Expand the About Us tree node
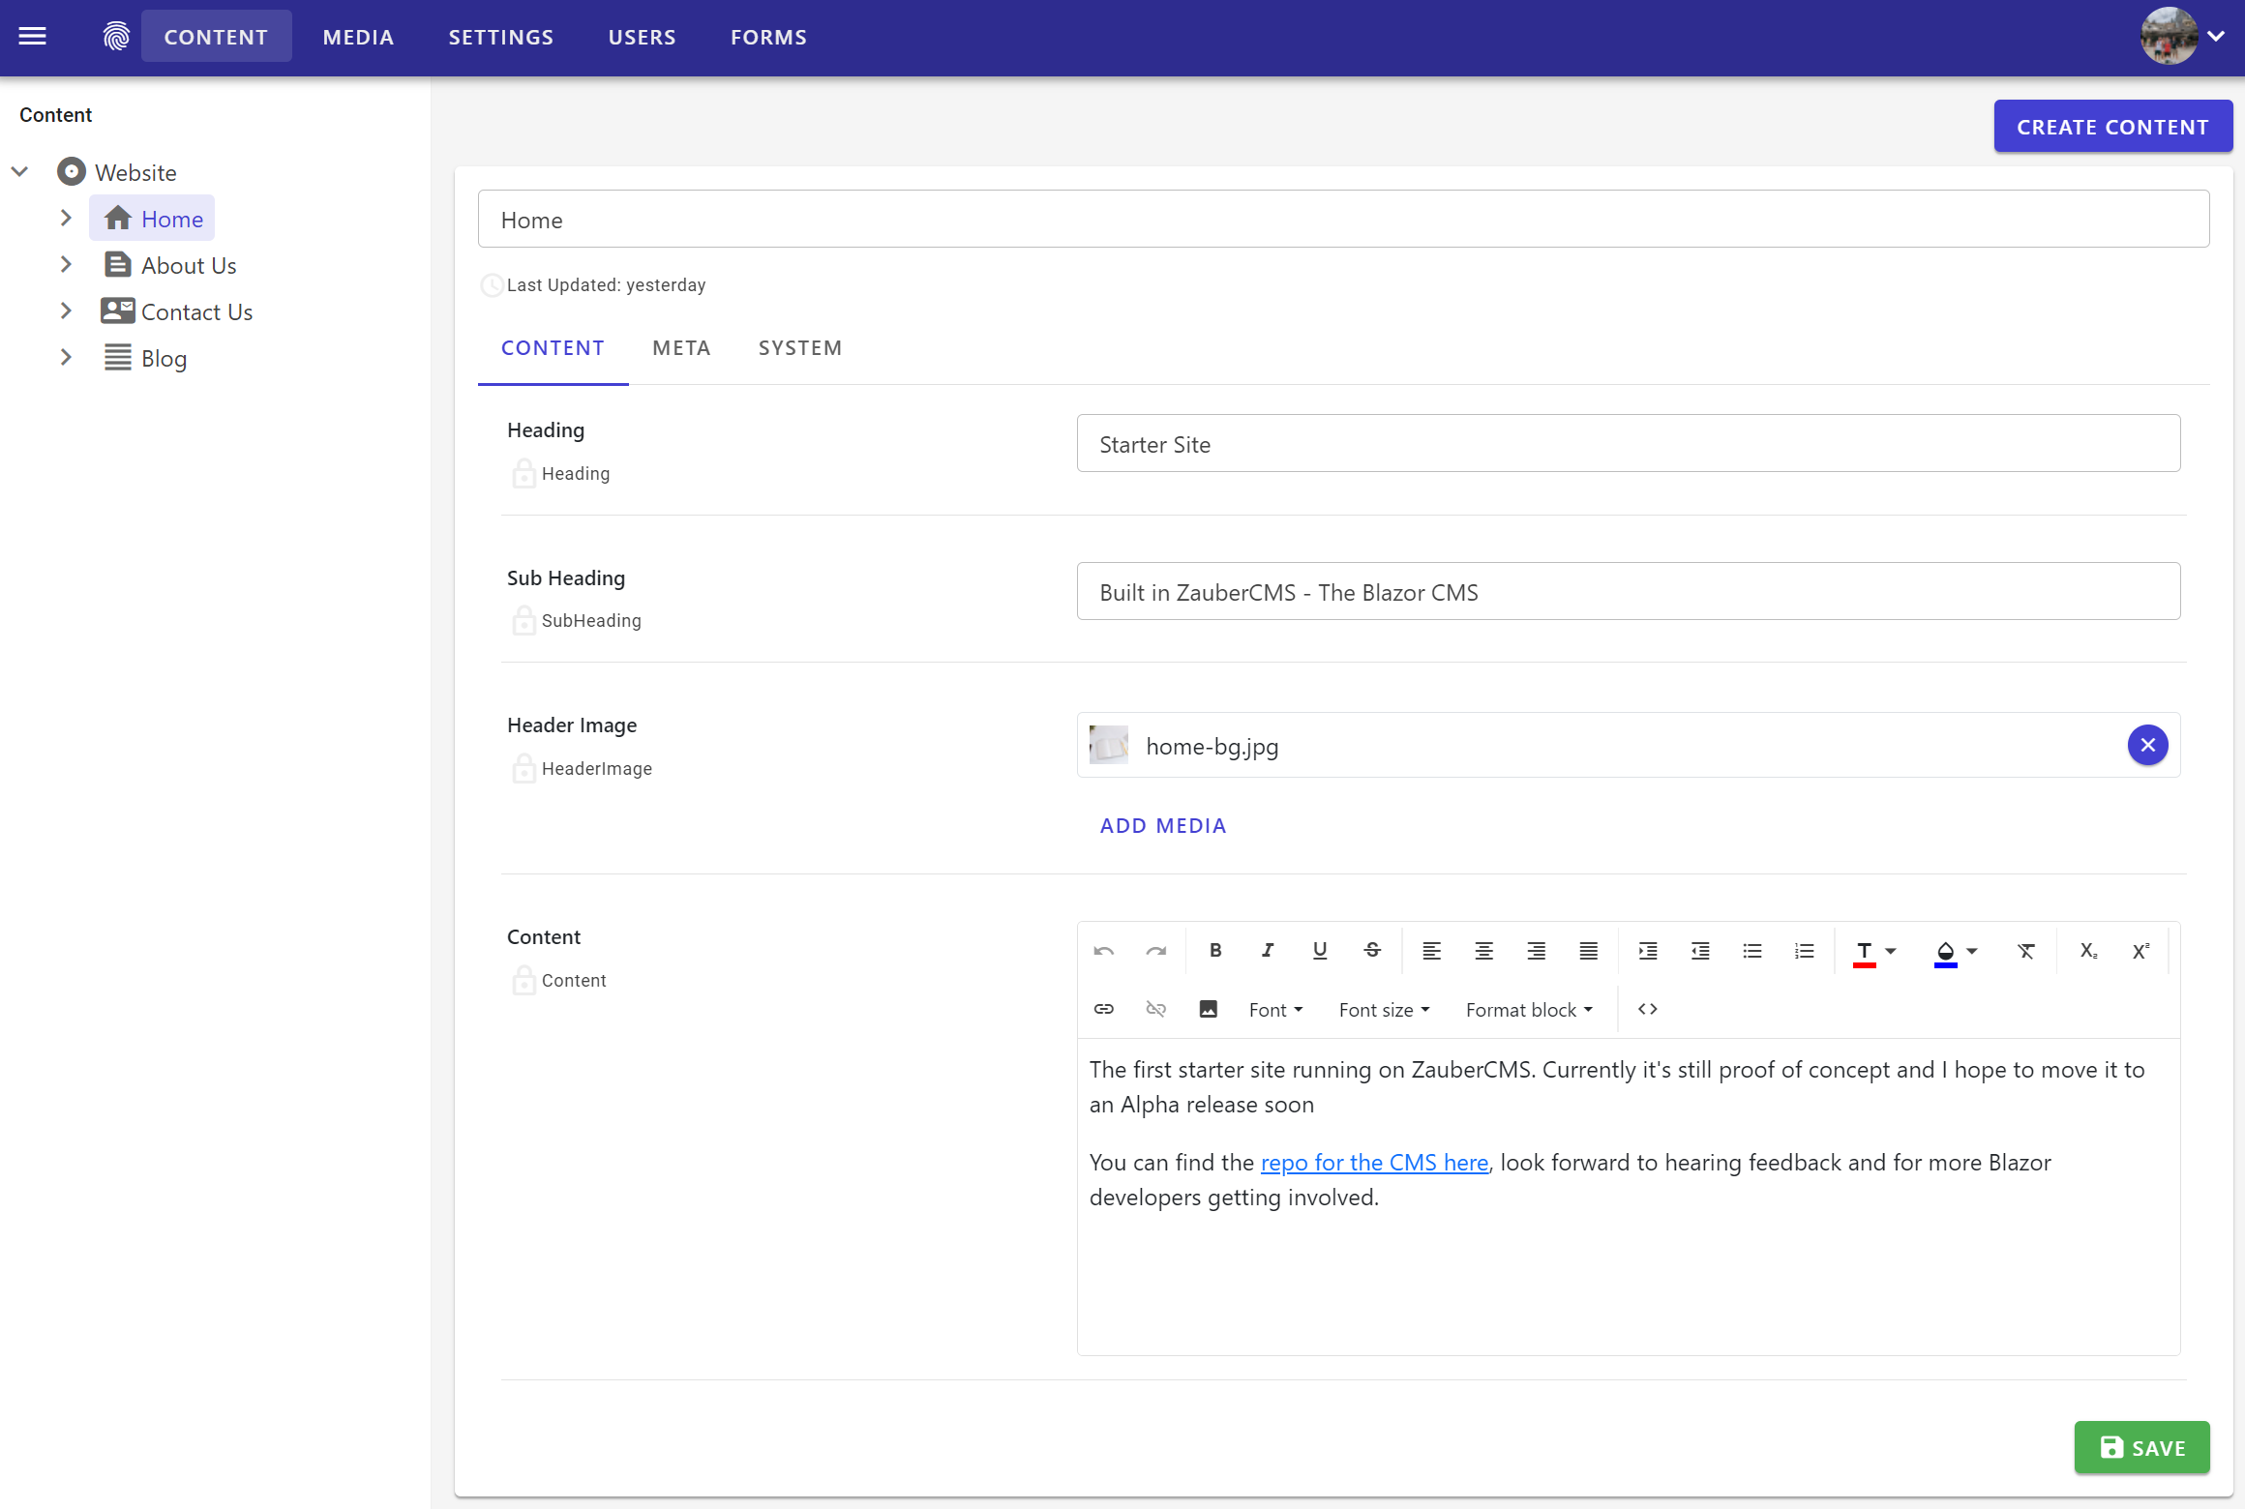 (66, 265)
